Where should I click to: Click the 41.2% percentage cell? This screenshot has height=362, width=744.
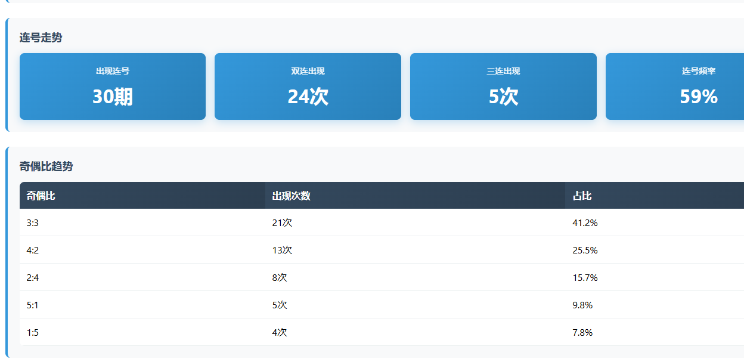click(x=585, y=222)
